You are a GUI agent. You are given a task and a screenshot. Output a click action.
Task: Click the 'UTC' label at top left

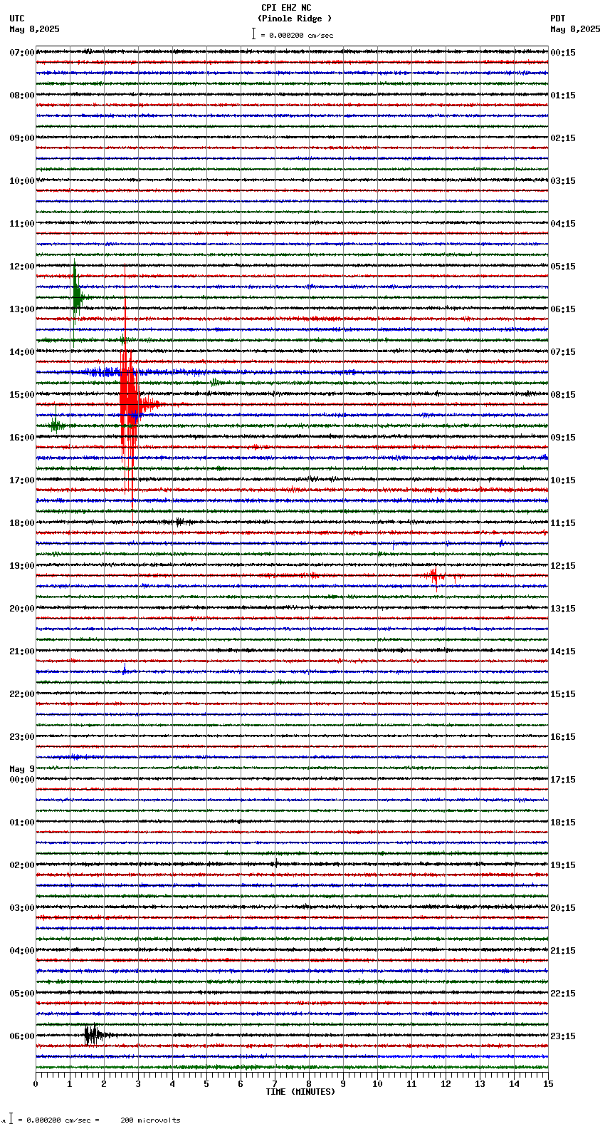[x=17, y=19]
